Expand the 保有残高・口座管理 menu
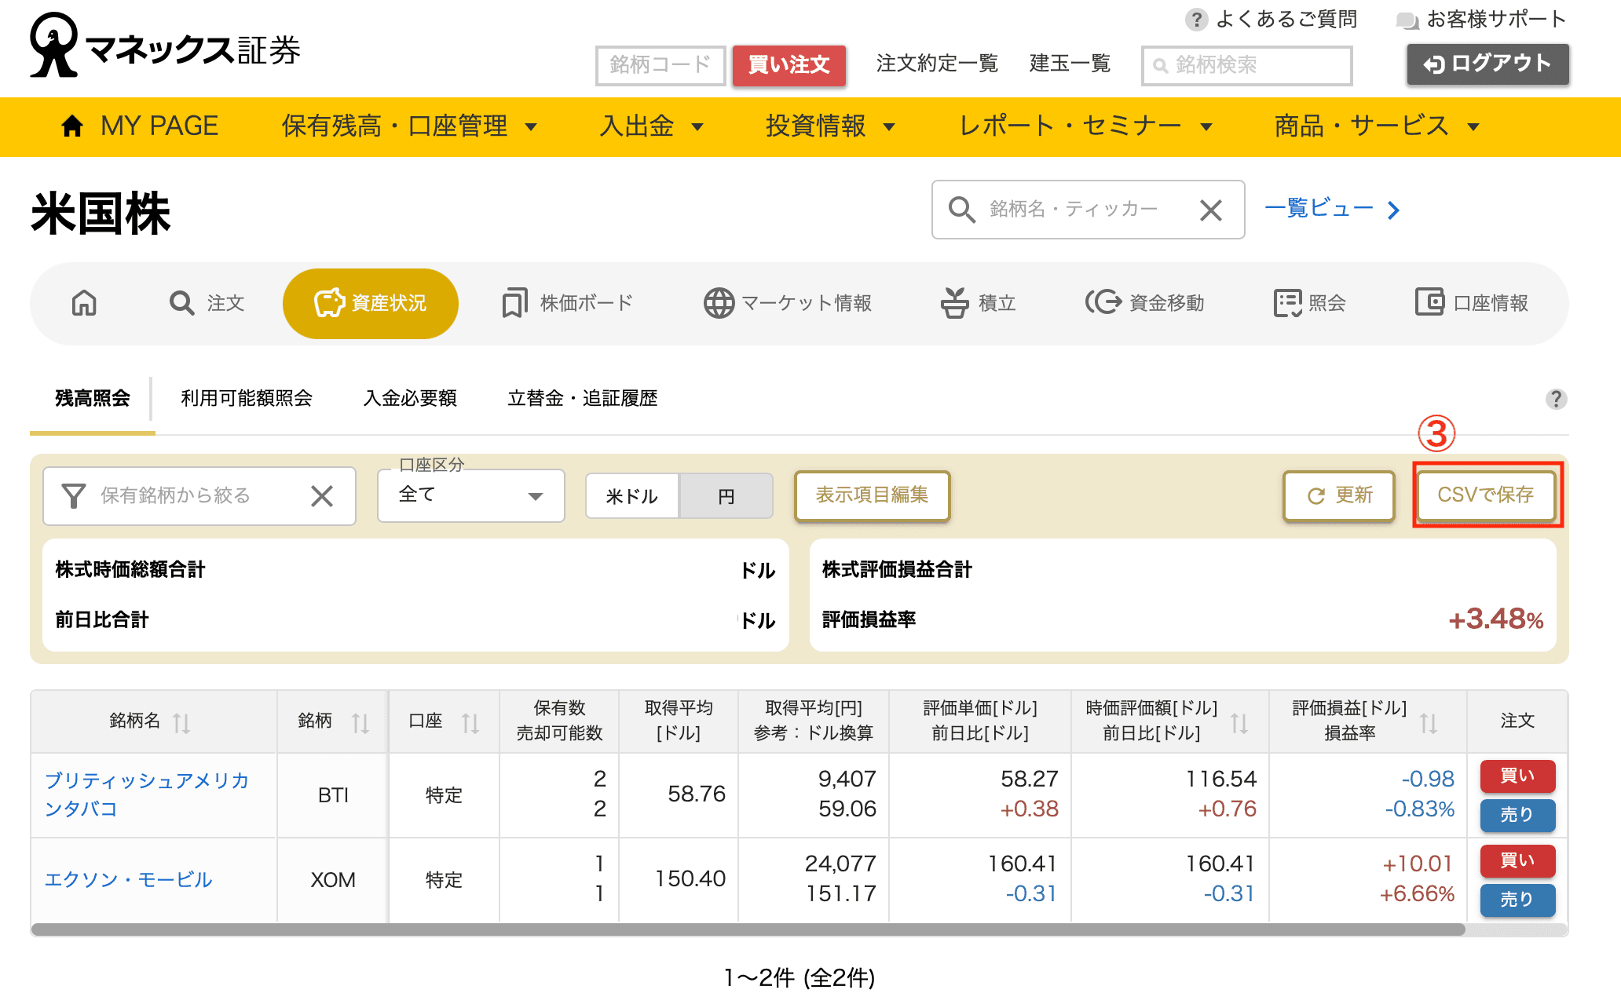 tap(409, 126)
